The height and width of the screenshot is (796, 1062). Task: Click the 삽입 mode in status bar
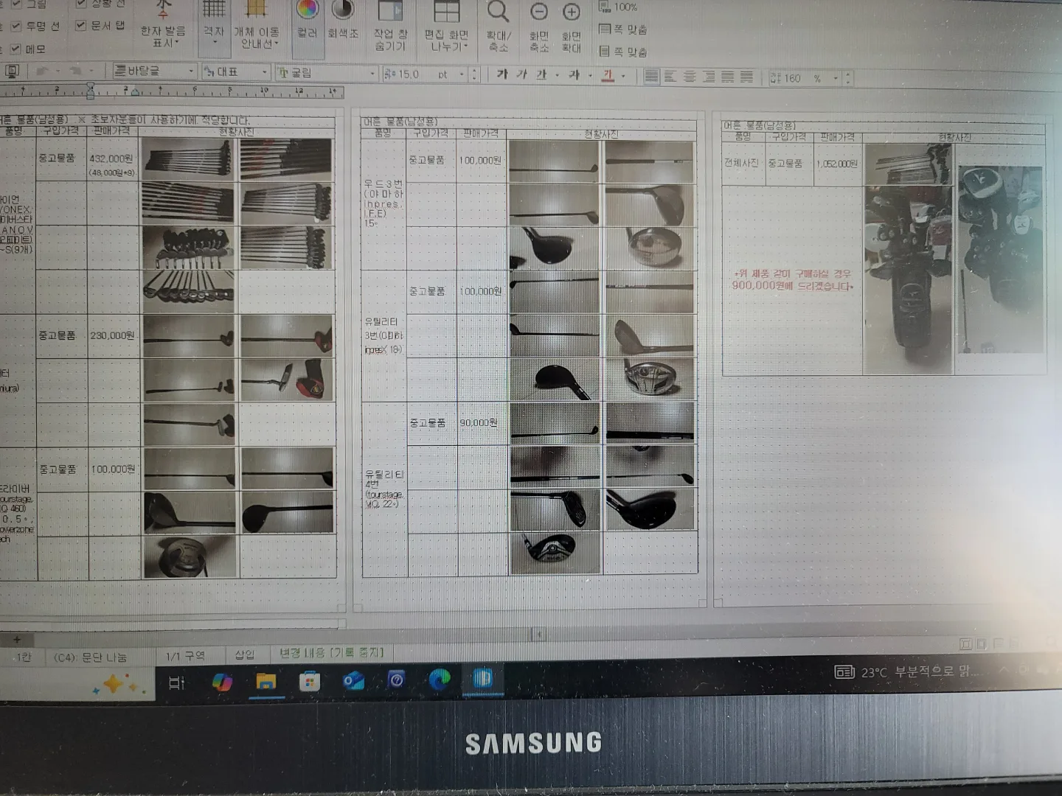tap(244, 654)
